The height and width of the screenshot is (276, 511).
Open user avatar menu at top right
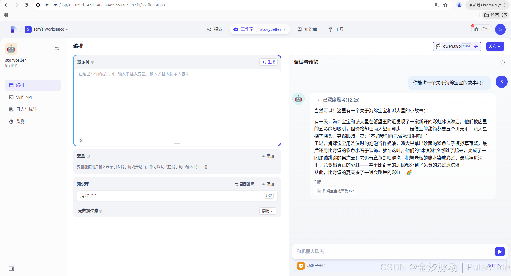coord(501,29)
